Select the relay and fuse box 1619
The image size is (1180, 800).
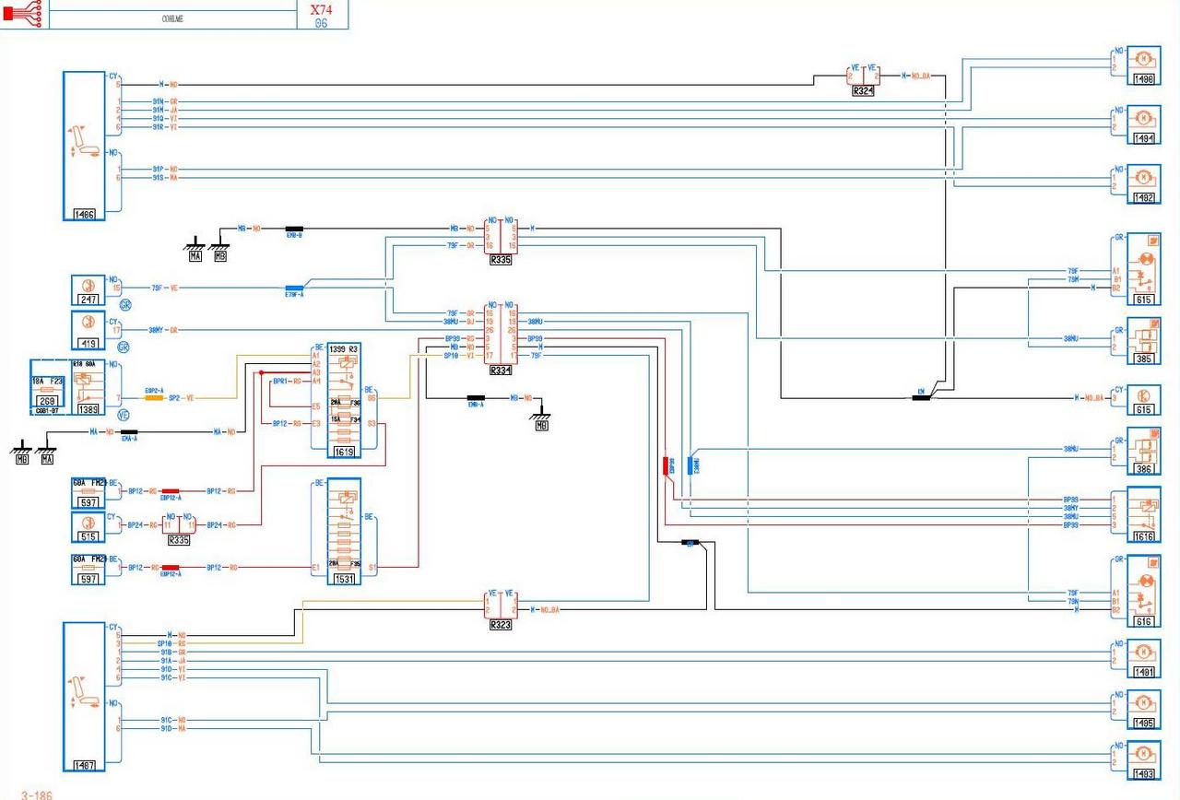[x=344, y=400]
